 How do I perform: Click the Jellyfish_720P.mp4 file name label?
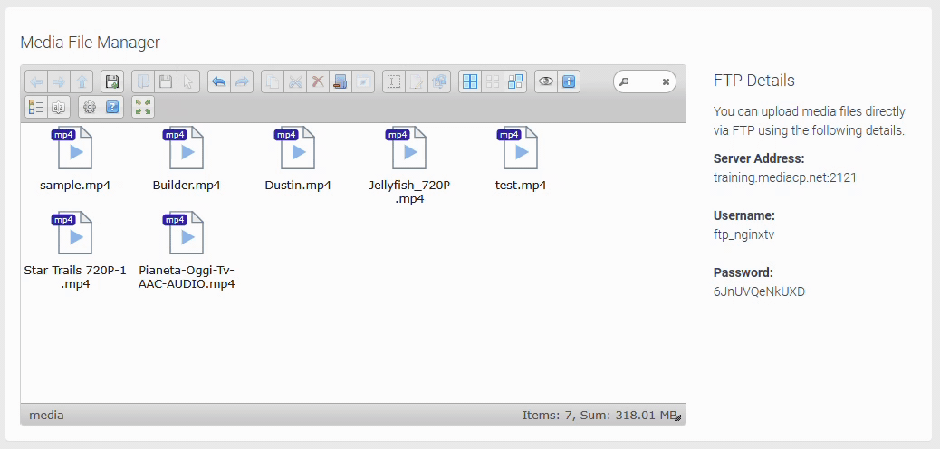(409, 192)
